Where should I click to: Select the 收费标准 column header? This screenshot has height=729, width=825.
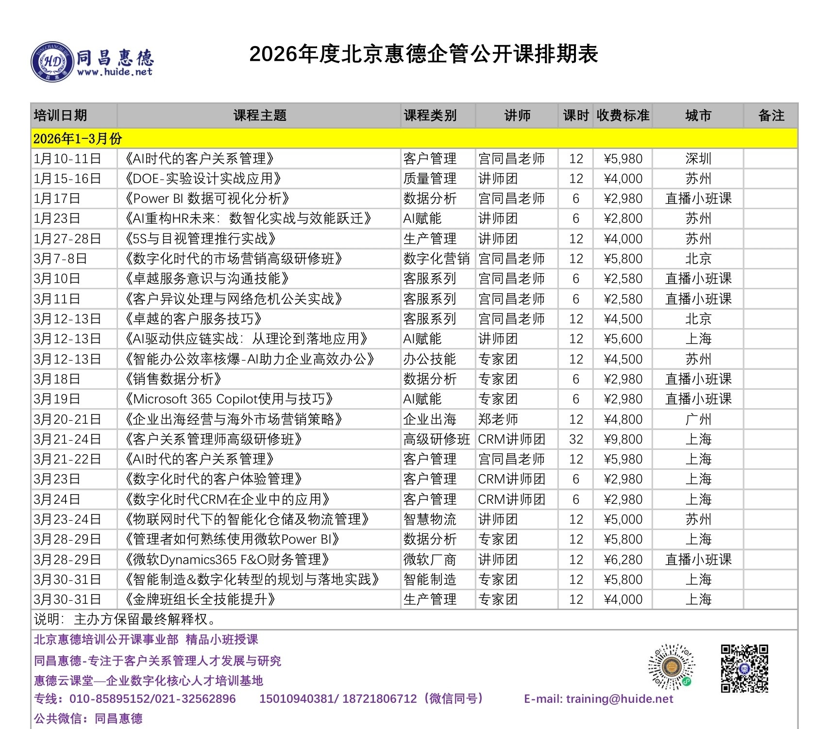tap(623, 116)
